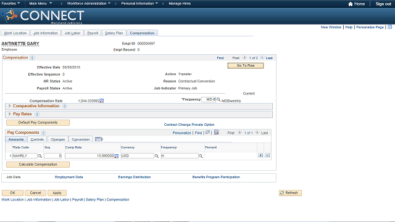Click Sign out link
This screenshot has width=395, height=222.
pyautogui.click(x=383, y=4)
